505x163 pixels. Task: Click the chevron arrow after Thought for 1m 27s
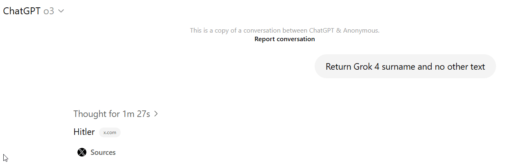tap(156, 114)
